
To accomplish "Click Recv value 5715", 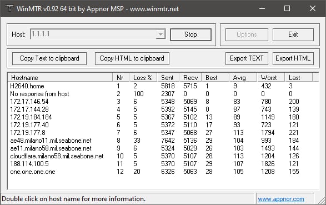I will coord(190,86).
